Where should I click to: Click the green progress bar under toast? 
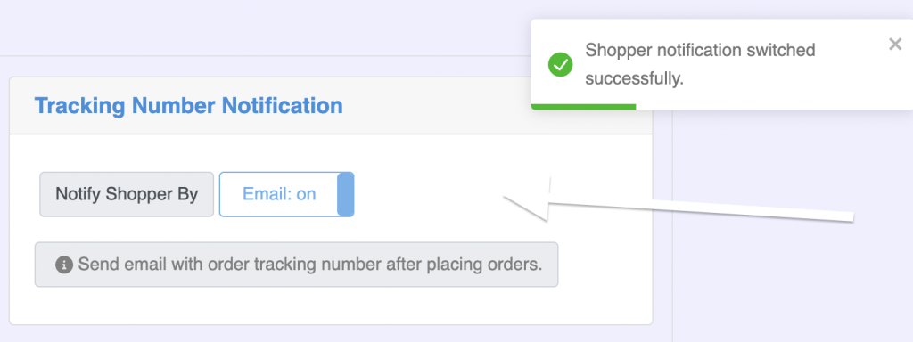[x=583, y=107]
